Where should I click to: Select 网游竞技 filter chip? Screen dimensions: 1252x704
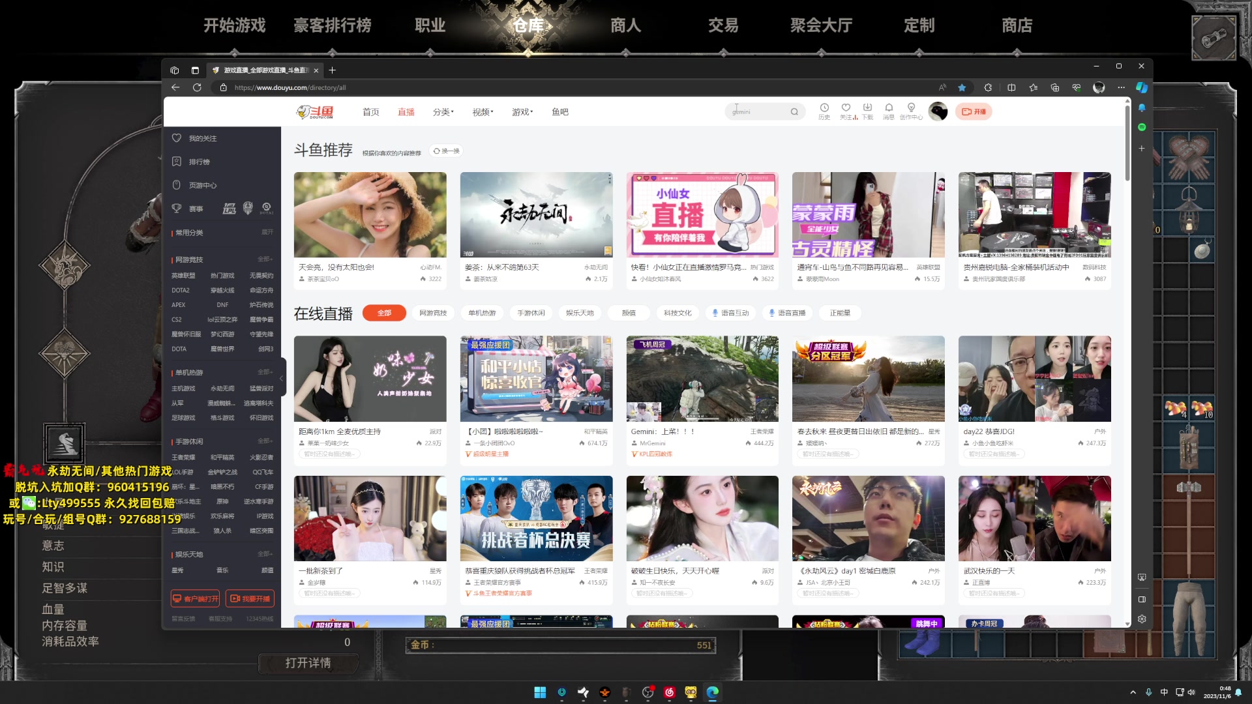433,313
